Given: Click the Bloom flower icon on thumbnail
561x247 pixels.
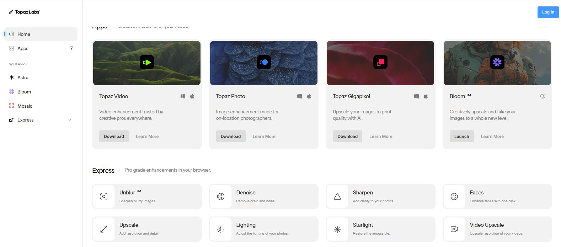Looking at the screenshot, I should click(497, 63).
